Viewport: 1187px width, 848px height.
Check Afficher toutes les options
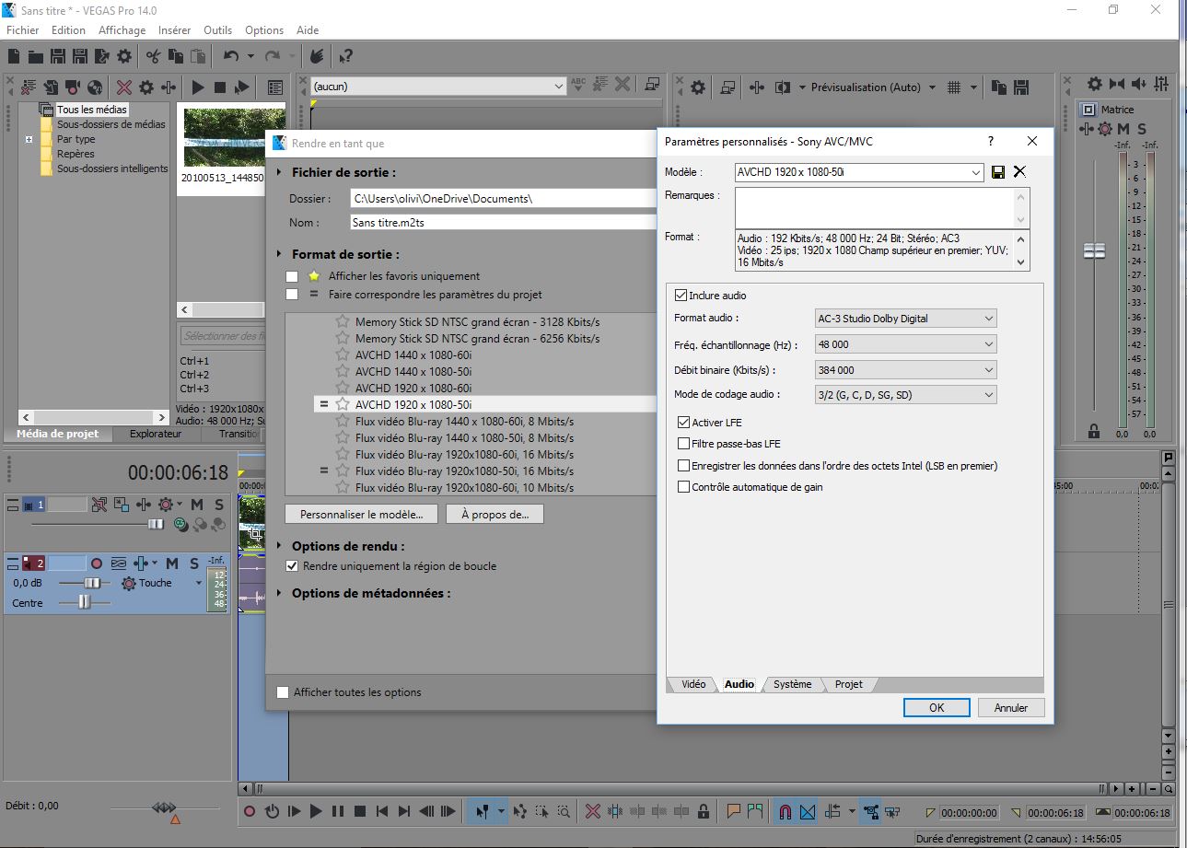[x=284, y=692]
